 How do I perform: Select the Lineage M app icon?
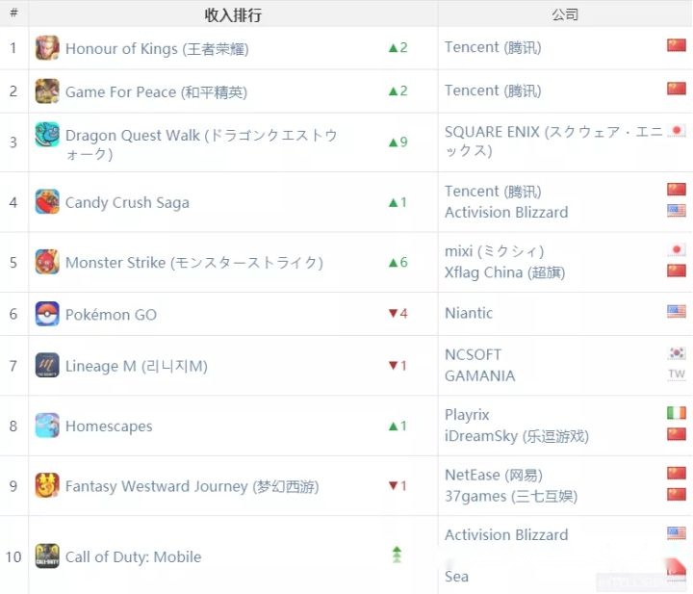pos(47,365)
